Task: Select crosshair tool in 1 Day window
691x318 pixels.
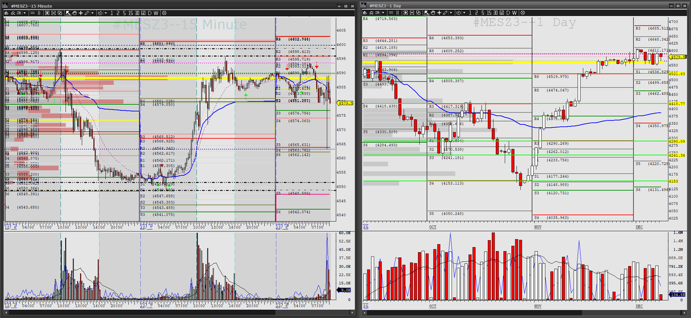Action: point(439,13)
